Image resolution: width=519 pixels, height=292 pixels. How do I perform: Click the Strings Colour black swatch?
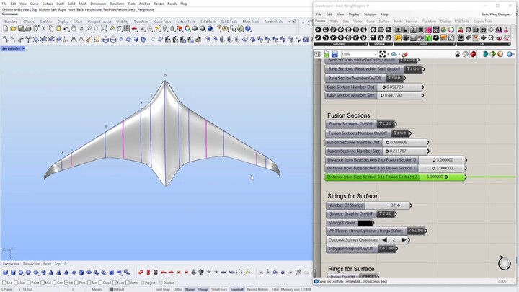tap(366, 223)
